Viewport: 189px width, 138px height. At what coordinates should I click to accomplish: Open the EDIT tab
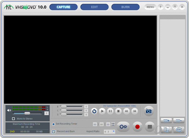pos(94,7)
